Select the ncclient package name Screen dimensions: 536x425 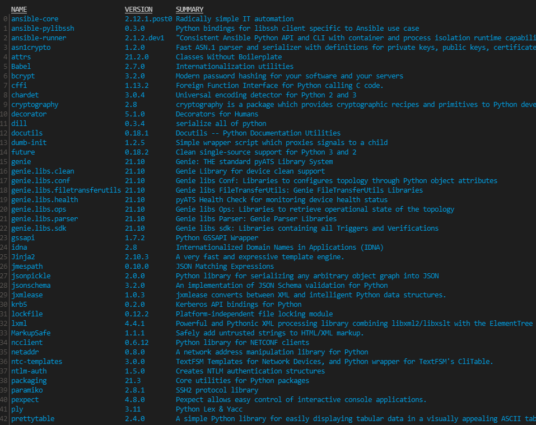[27, 343]
